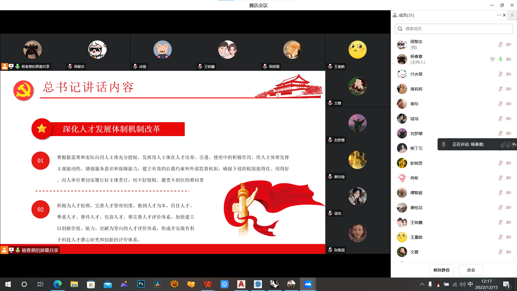The width and height of the screenshot is (517, 291).
Task: Open Photoshop from the taskbar
Action: pyautogui.click(x=141, y=284)
